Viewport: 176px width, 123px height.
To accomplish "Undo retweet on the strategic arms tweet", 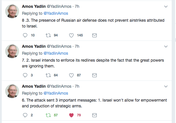I will pos(48,115).
